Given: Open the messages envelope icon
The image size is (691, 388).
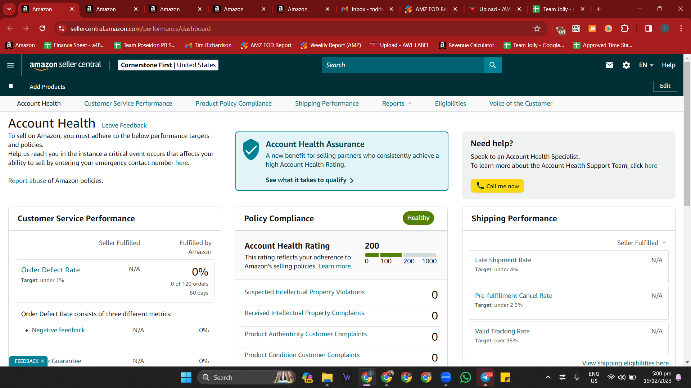Looking at the screenshot, I should click(x=609, y=65).
